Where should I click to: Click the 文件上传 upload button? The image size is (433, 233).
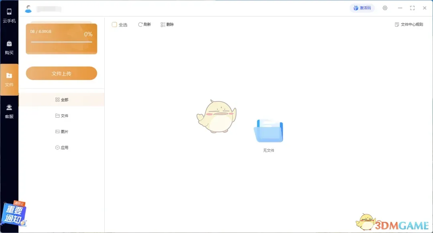(61, 73)
